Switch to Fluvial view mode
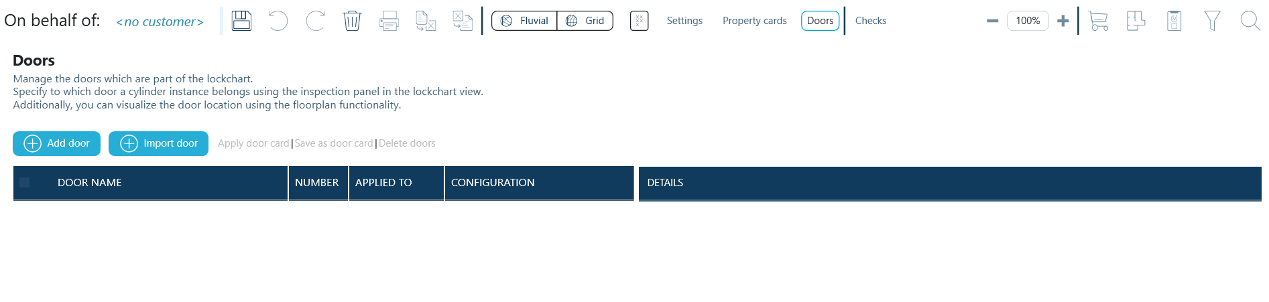This screenshot has width=1269, height=302. [525, 21]
